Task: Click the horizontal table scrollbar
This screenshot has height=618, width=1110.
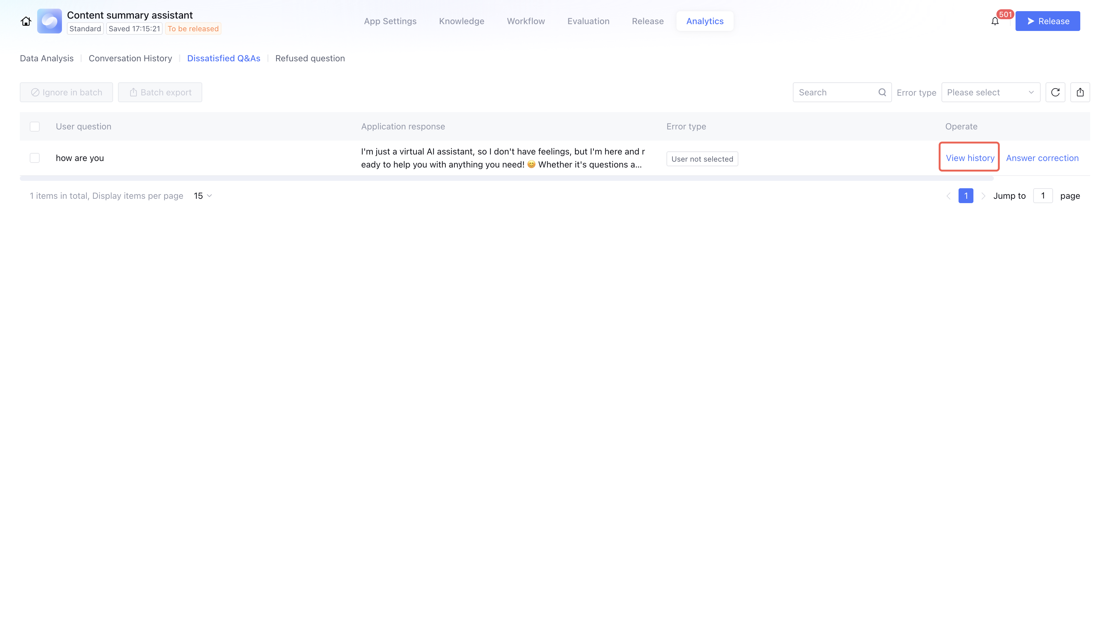Action: (x=506, y=178)
